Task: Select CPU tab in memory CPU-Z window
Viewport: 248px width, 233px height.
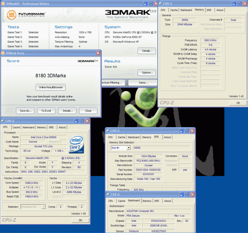Action: click(163, 10)
